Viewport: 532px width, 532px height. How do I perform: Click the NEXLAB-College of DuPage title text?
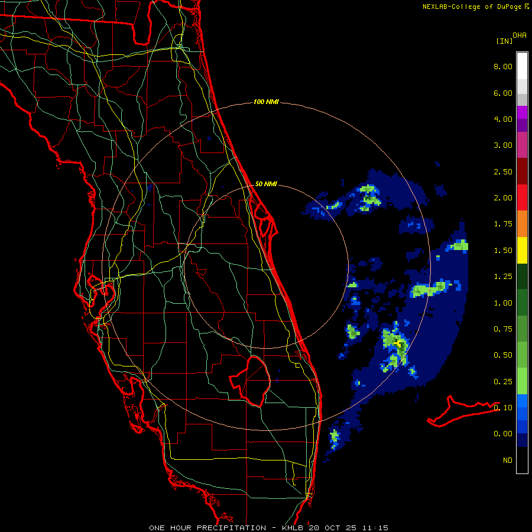pyautogui.click(x=472, y=7)
